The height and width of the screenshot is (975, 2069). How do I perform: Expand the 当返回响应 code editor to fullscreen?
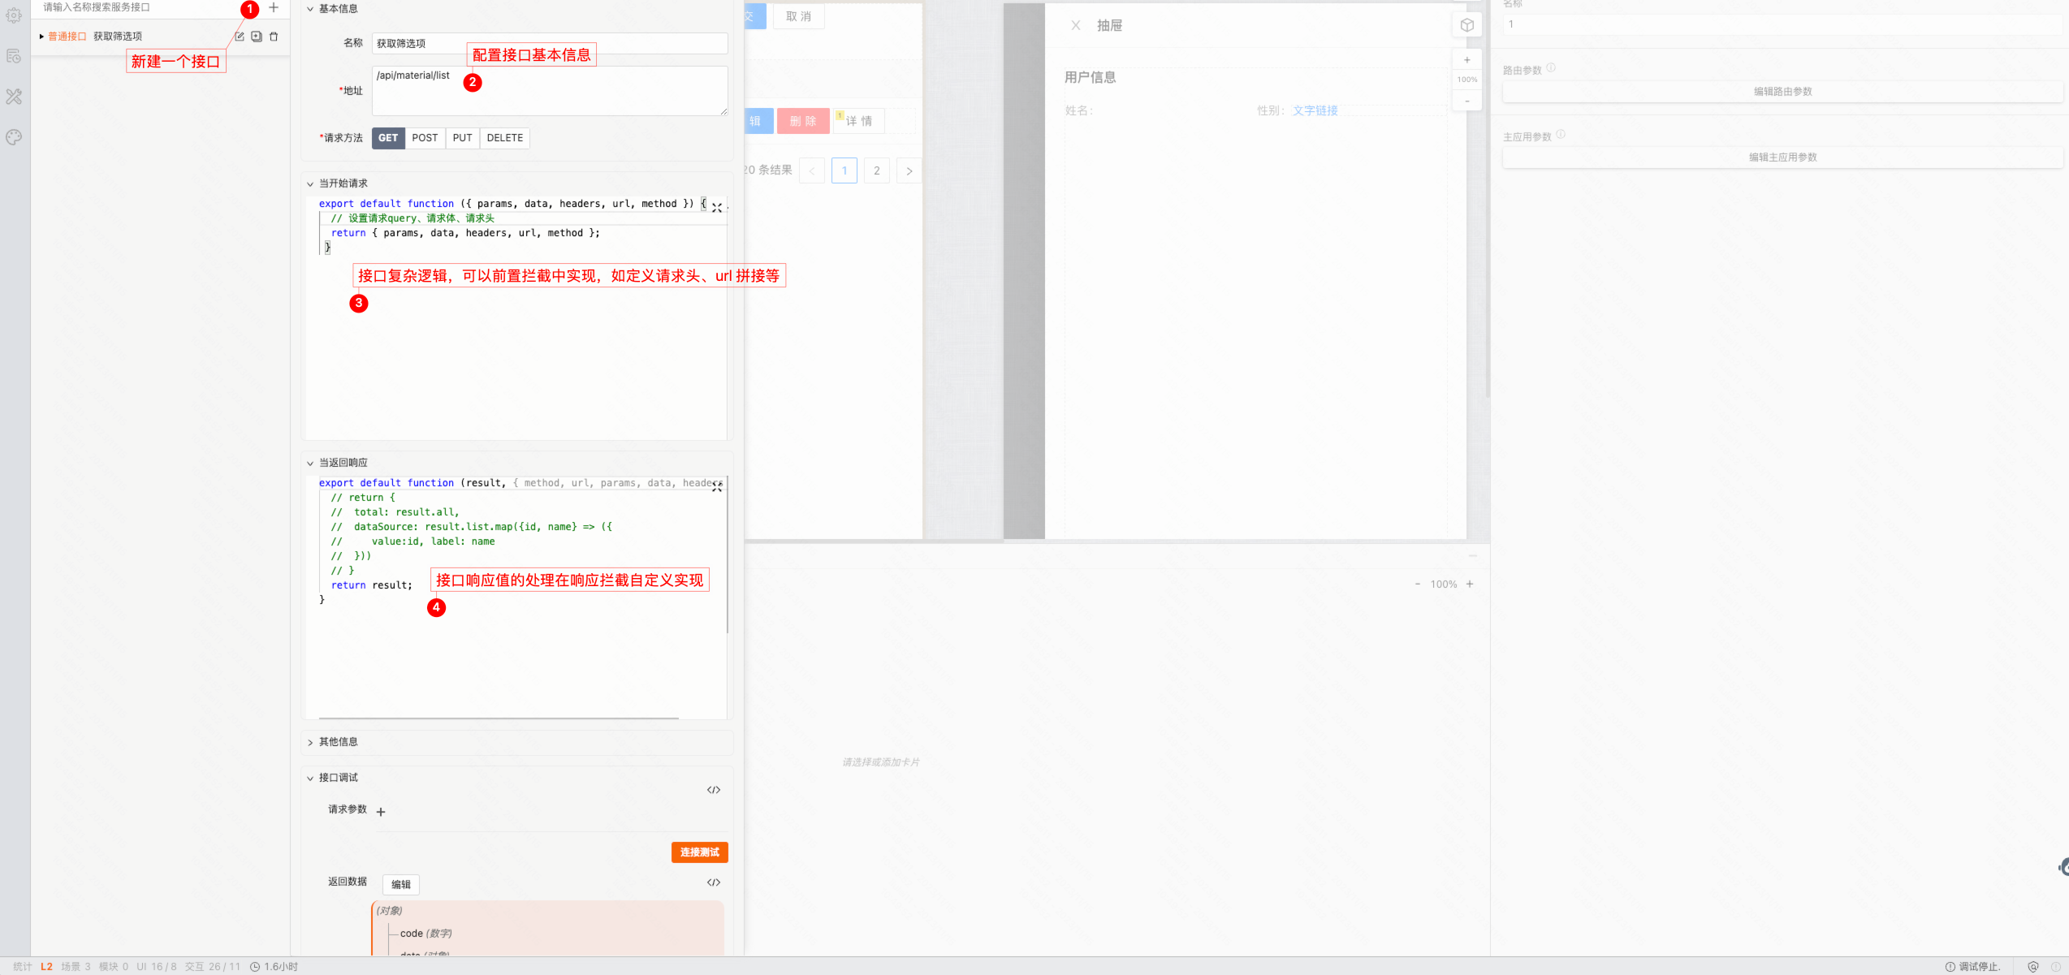coord(717,486)
